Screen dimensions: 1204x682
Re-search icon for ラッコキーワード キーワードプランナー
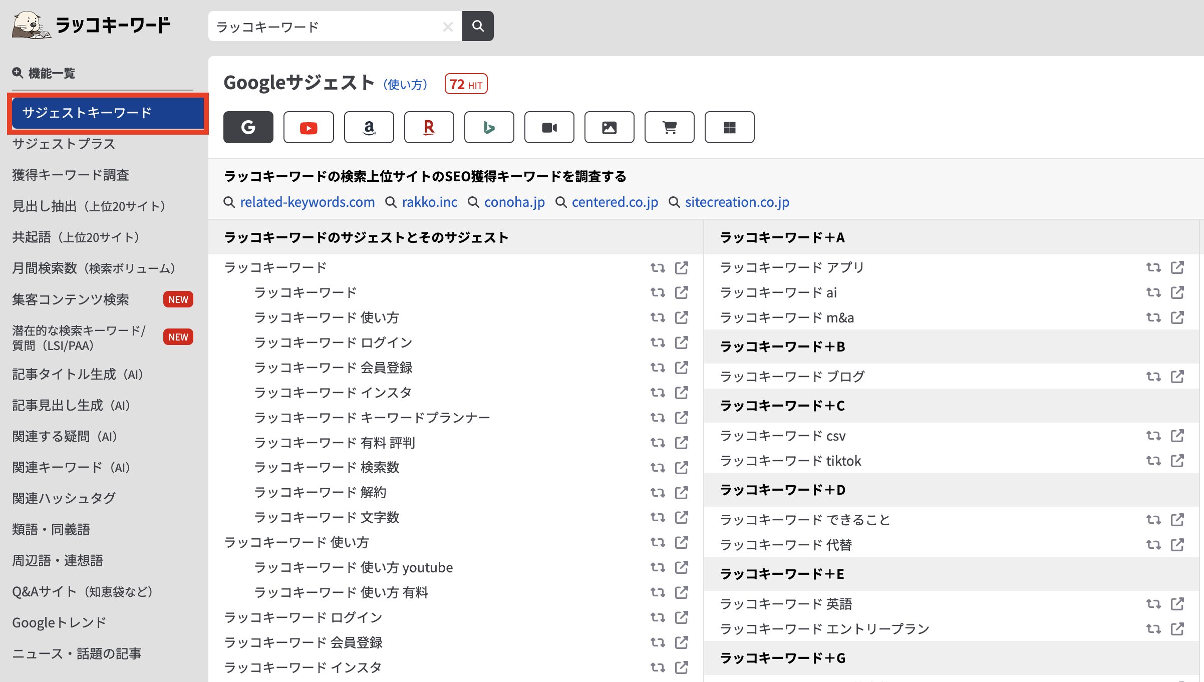tap(658, 418)
